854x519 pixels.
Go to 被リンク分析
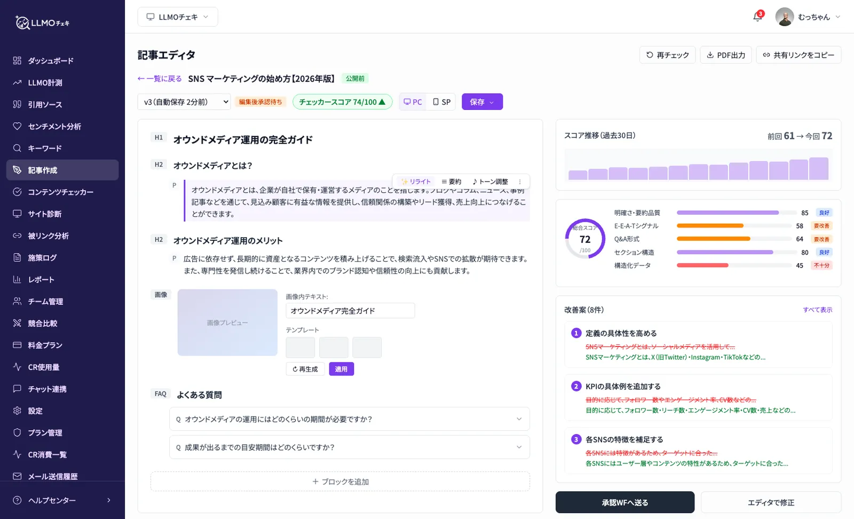[x=62, y=236]
